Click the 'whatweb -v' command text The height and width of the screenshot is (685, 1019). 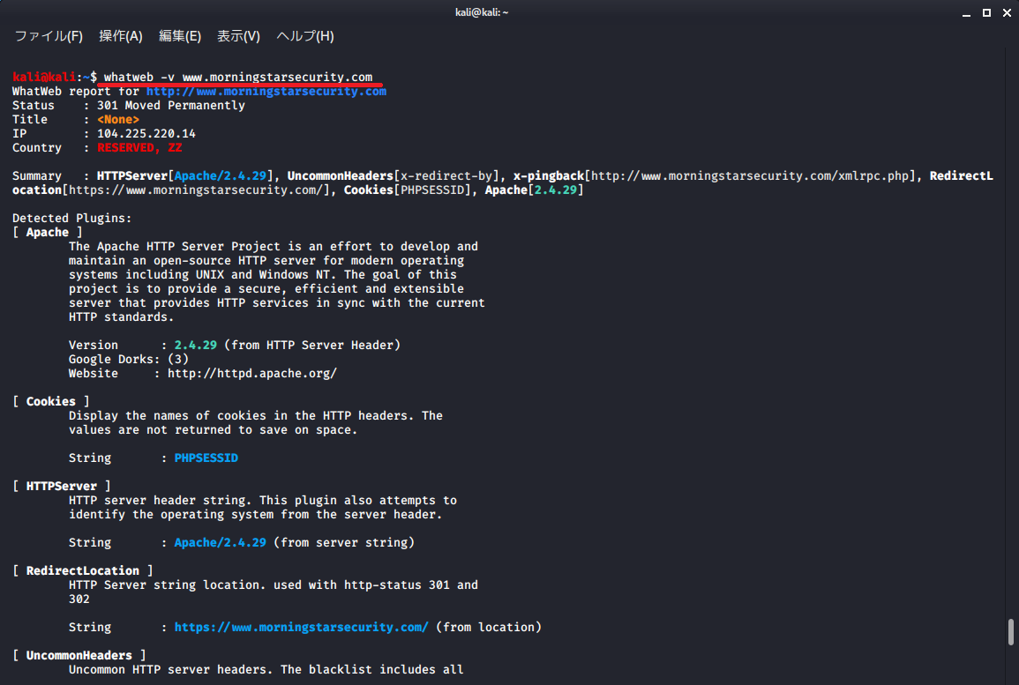[139, 78]
